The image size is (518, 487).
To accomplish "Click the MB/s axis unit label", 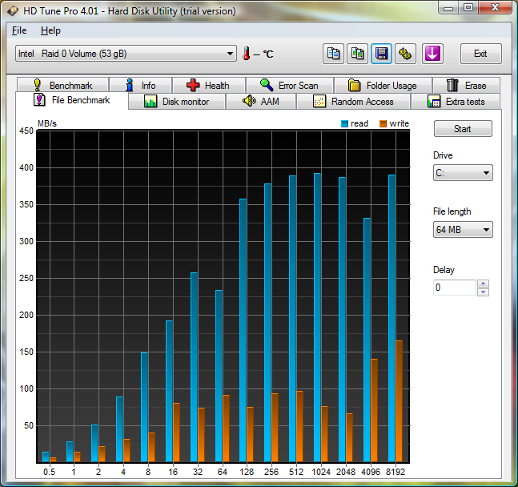I will pos(47,123).
